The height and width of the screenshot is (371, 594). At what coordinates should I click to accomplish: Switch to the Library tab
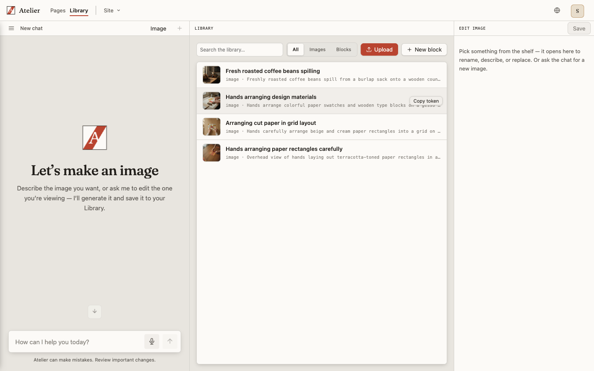79,10
